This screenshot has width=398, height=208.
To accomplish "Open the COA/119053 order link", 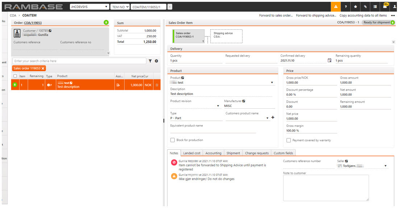I will [x=33, y=23].
